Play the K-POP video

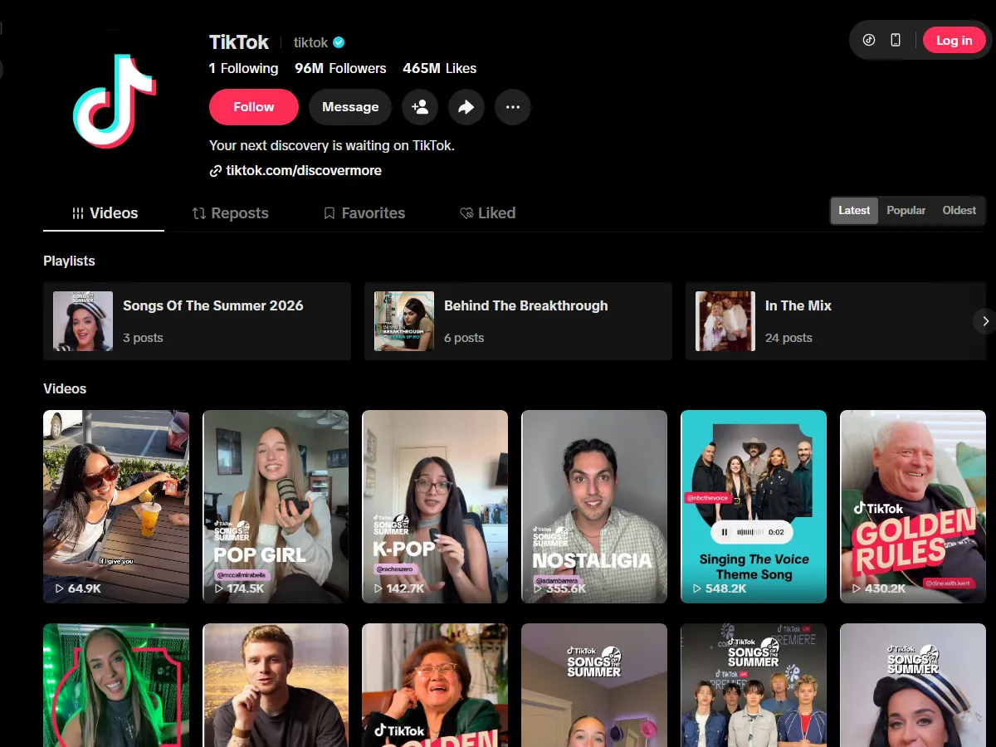tap(435, 506)
